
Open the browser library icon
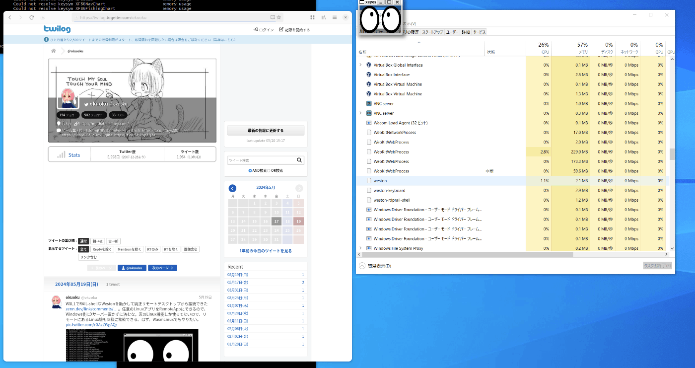tap(324, 17)
